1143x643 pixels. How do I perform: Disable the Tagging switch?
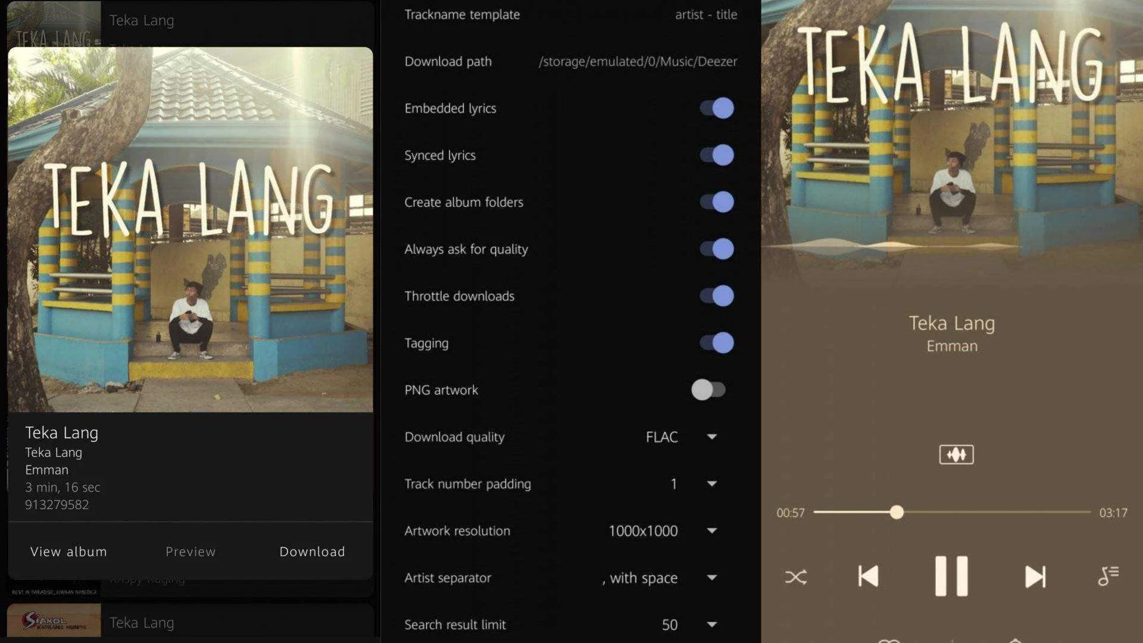[x=717, y=343]
